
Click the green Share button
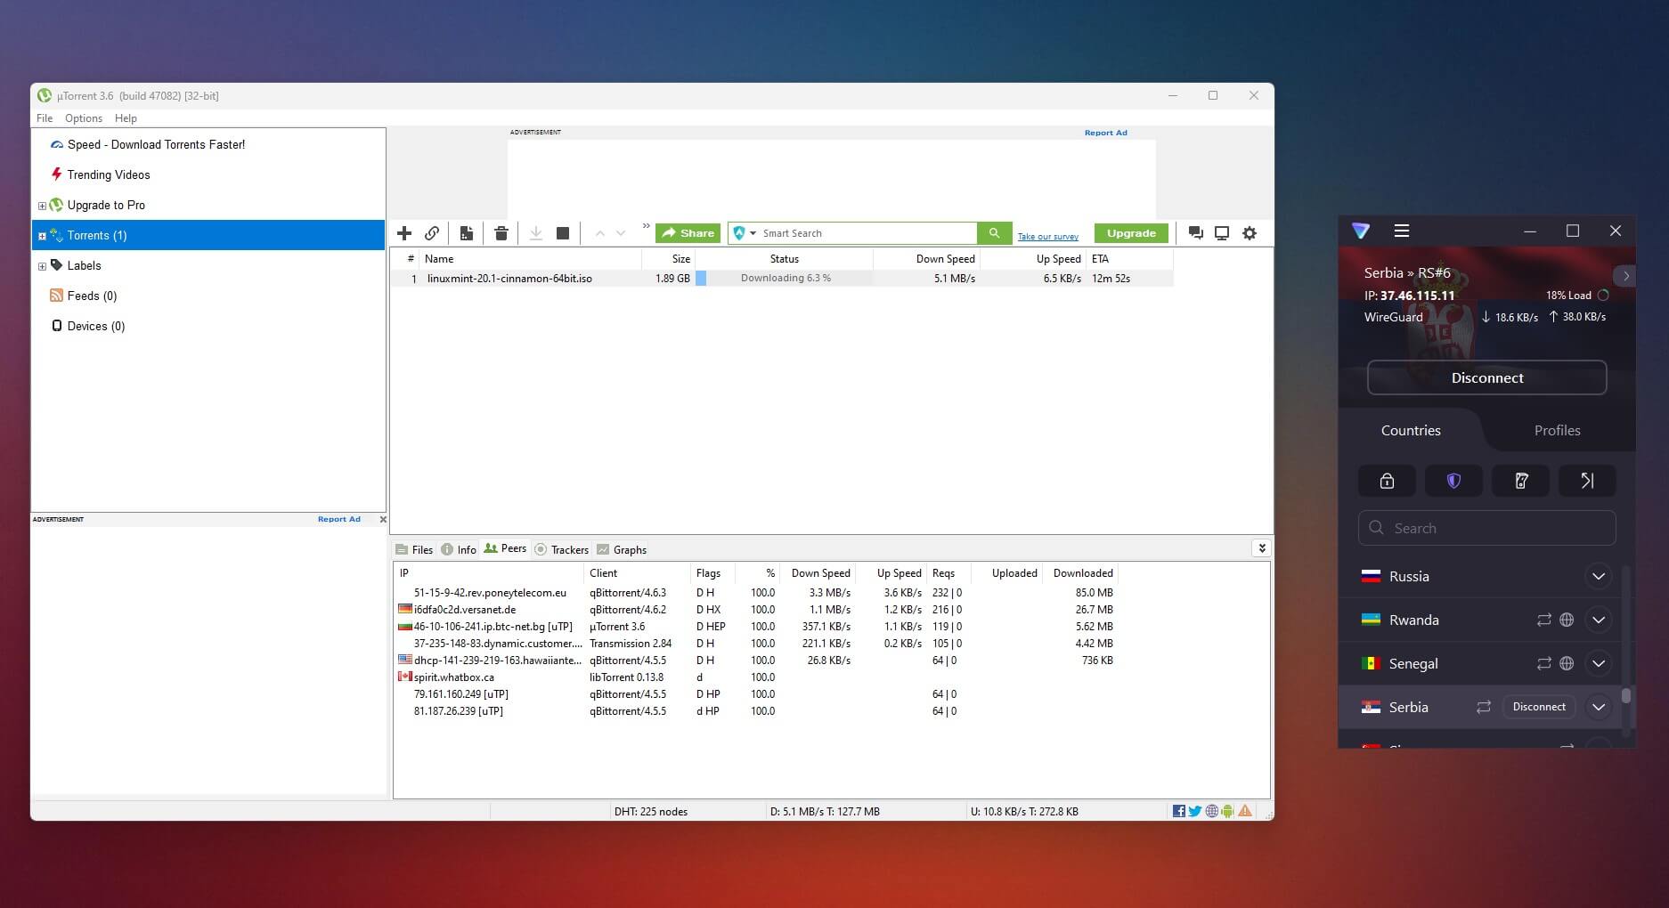pos(688,233)
